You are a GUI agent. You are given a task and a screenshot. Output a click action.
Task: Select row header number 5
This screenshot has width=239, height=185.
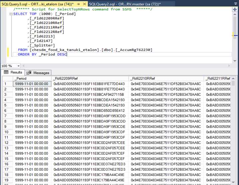coord(7,105)
